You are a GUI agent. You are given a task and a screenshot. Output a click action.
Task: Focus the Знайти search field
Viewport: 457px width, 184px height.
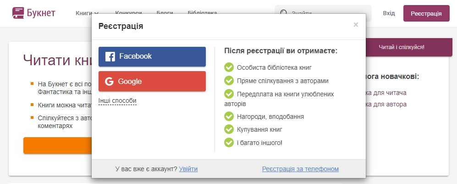coord(323,13)
